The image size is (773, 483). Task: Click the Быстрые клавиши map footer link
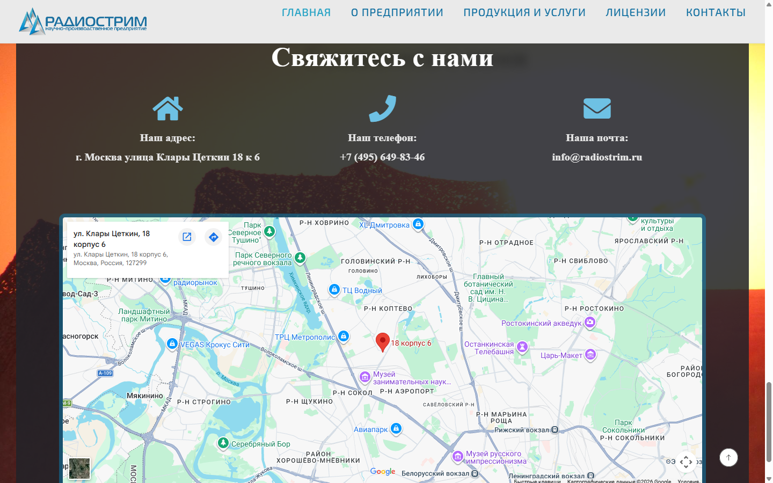(x=537, y=481)
